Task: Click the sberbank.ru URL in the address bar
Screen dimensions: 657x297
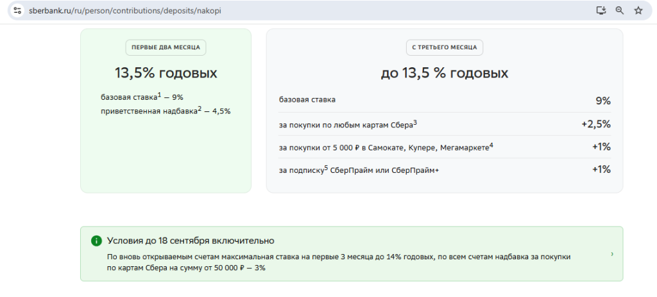Action: click(127, 11)
